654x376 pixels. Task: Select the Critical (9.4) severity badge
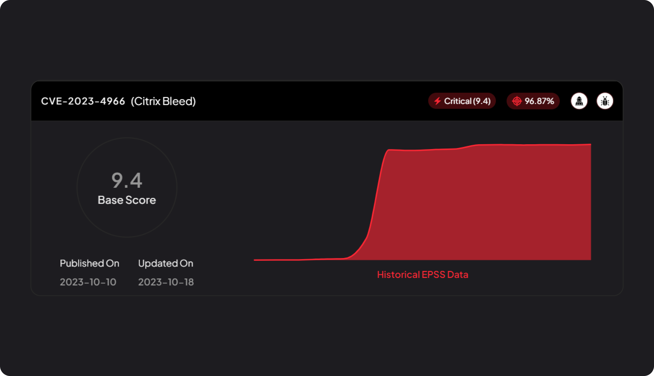pyautogui.click(x=462, y=101)
